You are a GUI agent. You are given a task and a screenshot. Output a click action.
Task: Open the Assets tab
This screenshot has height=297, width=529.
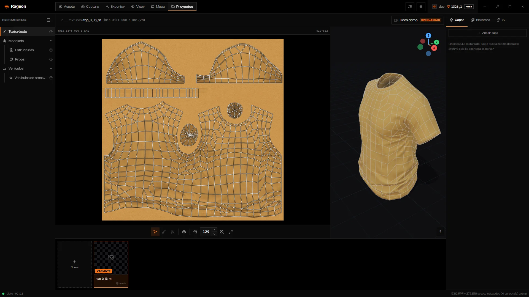(67, 7)
